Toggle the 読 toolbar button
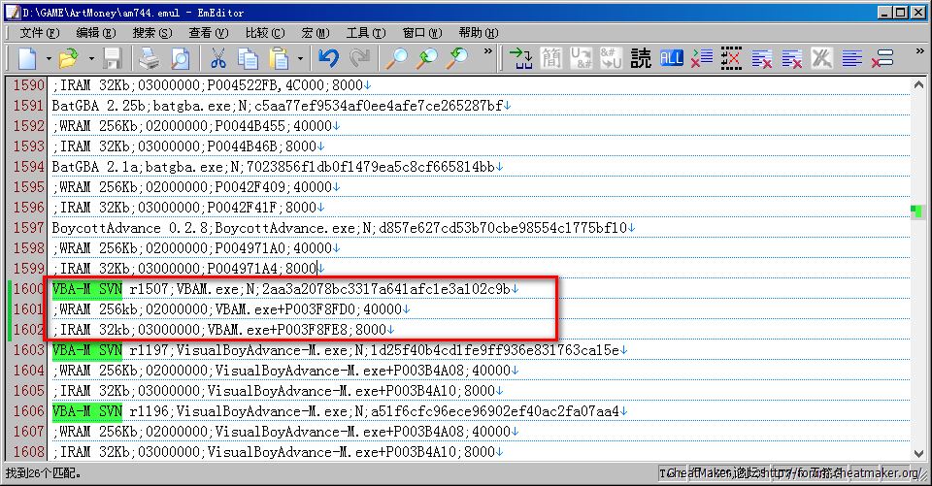Viewport: 932px width, 486px height. tap(641, 59)
